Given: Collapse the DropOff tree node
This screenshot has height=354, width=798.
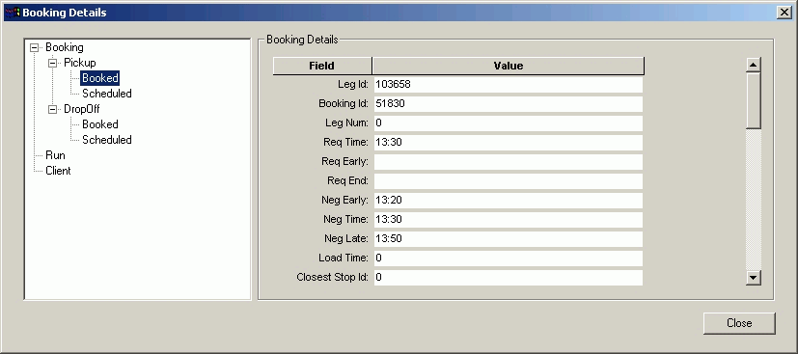Looking at the screenshot, I should click(x=52, y=109).
